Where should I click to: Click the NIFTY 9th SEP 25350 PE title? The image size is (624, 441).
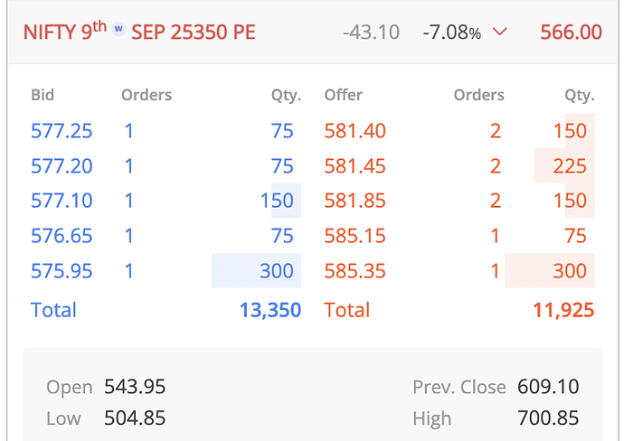click(x=139, y=33)
